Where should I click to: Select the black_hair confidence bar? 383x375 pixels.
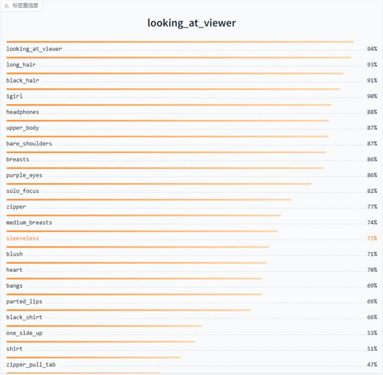pos(175,73)
